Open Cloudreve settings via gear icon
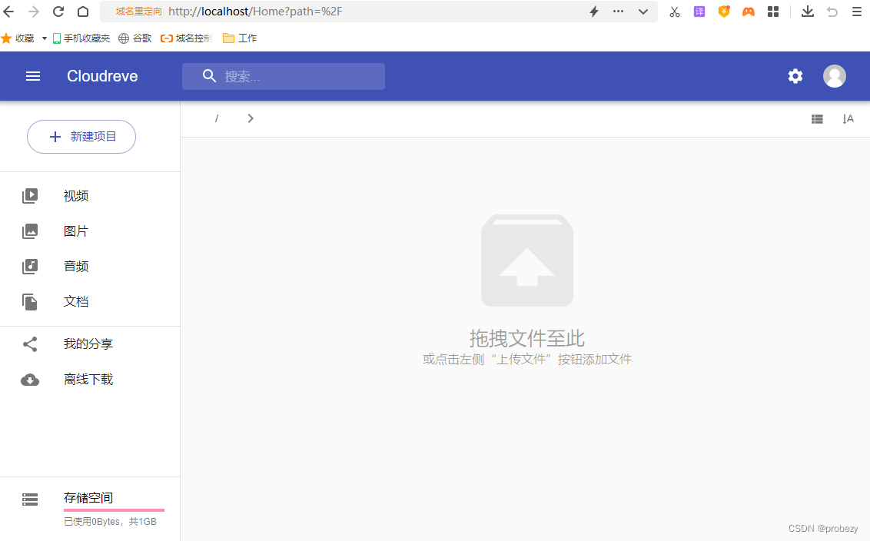The height and width of the screenshot is (541, 870). (x=795, y=76)
